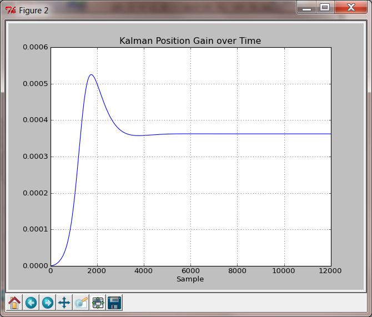Maximize the Figure 2 window

pyautogui.click(x=325, y=8)
